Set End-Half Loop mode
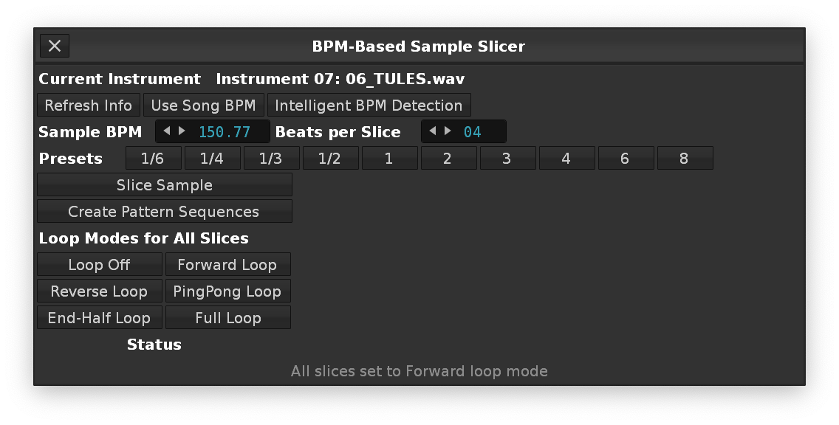This screenshot has width=839, height=425. coord(99,318)
